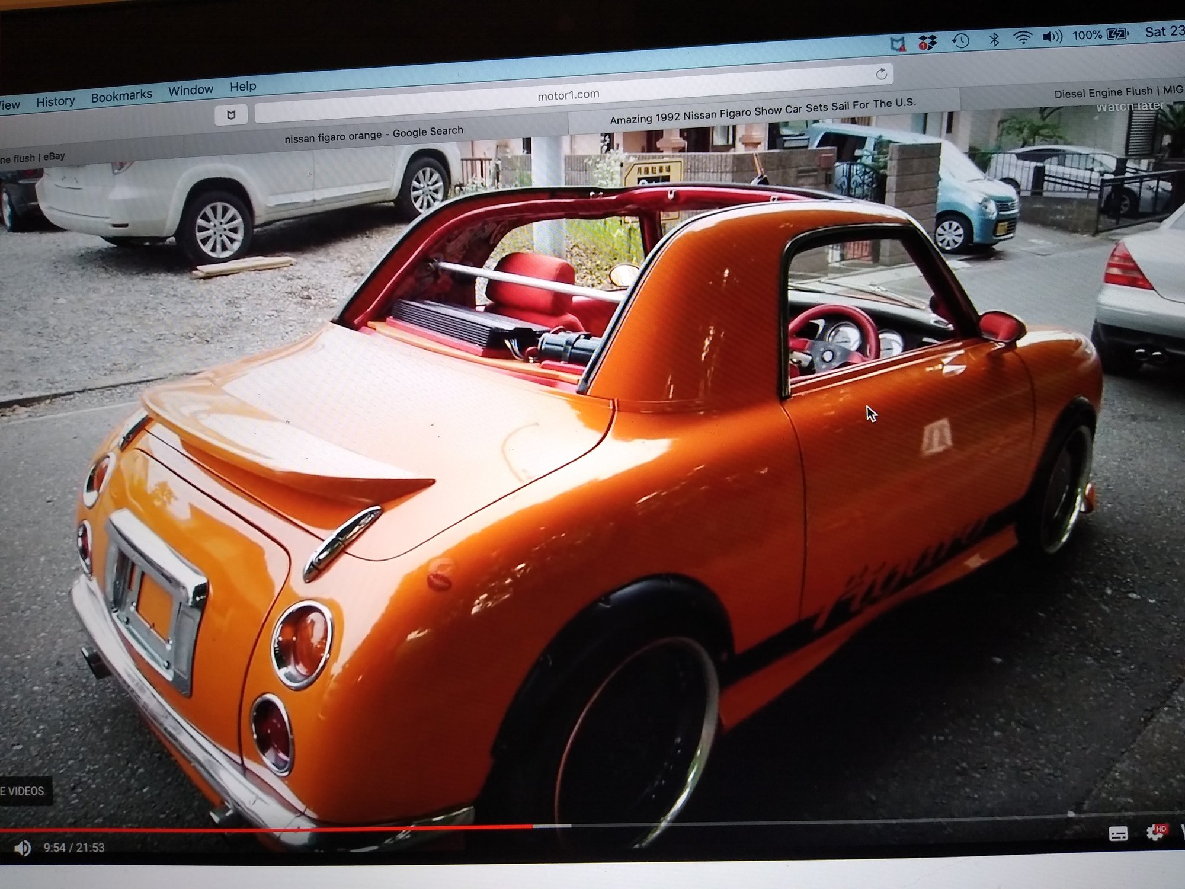This screenshot has height=889, width=1185.
Task: Open the History menu
Action: (x=55, y=101)
